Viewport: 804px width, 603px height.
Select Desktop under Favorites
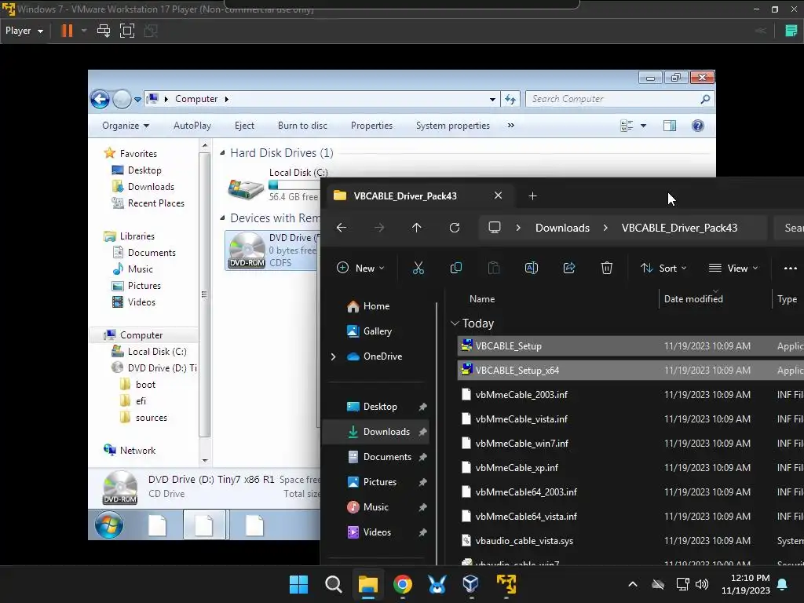click(x=144, y=170)
